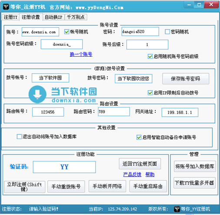Click the app logo icon in title bar

[6, 7]
